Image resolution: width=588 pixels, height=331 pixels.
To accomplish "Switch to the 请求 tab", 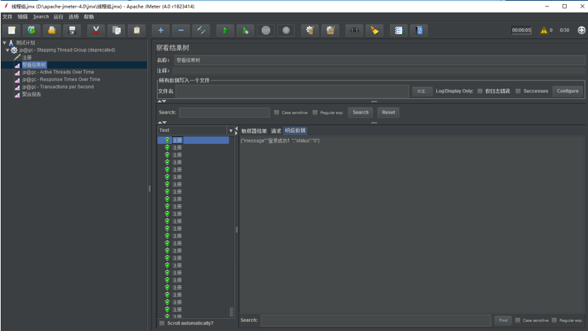I will coord(276,131).
